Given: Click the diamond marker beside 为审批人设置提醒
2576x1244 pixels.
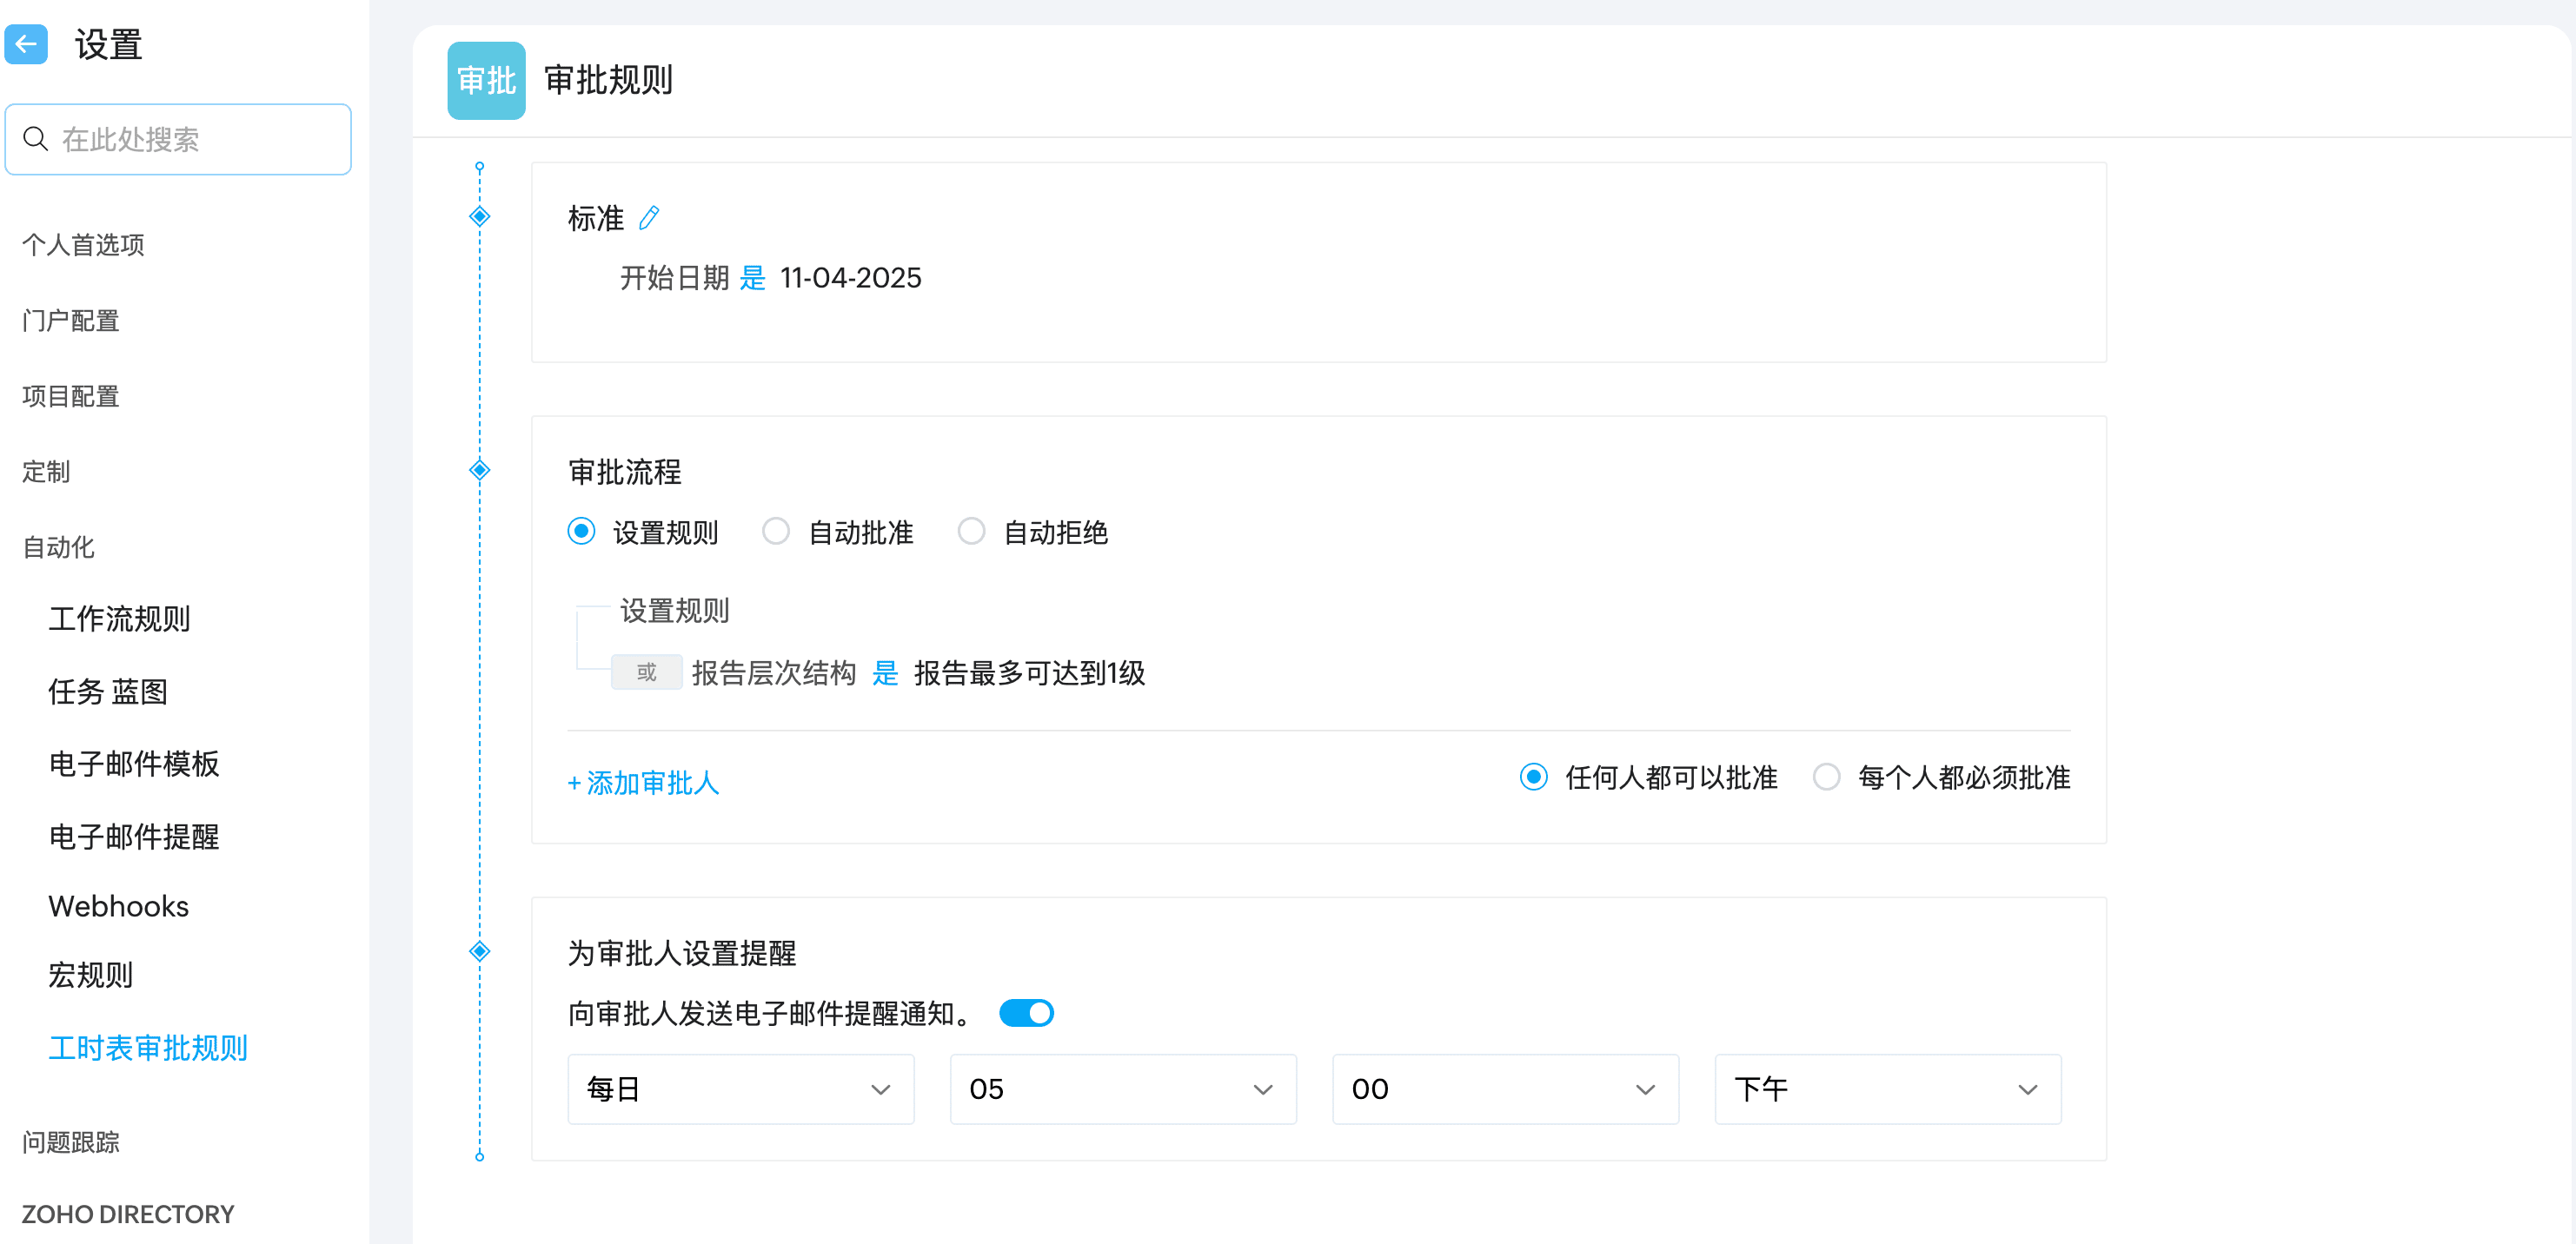Looking at the screenshot, I should pyautogui.click(x=480, y=951).
